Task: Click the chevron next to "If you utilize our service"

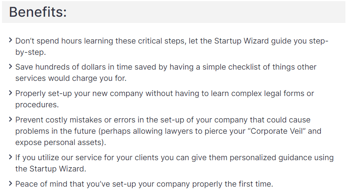Action: pyautogui.click(x=11, y=157)
